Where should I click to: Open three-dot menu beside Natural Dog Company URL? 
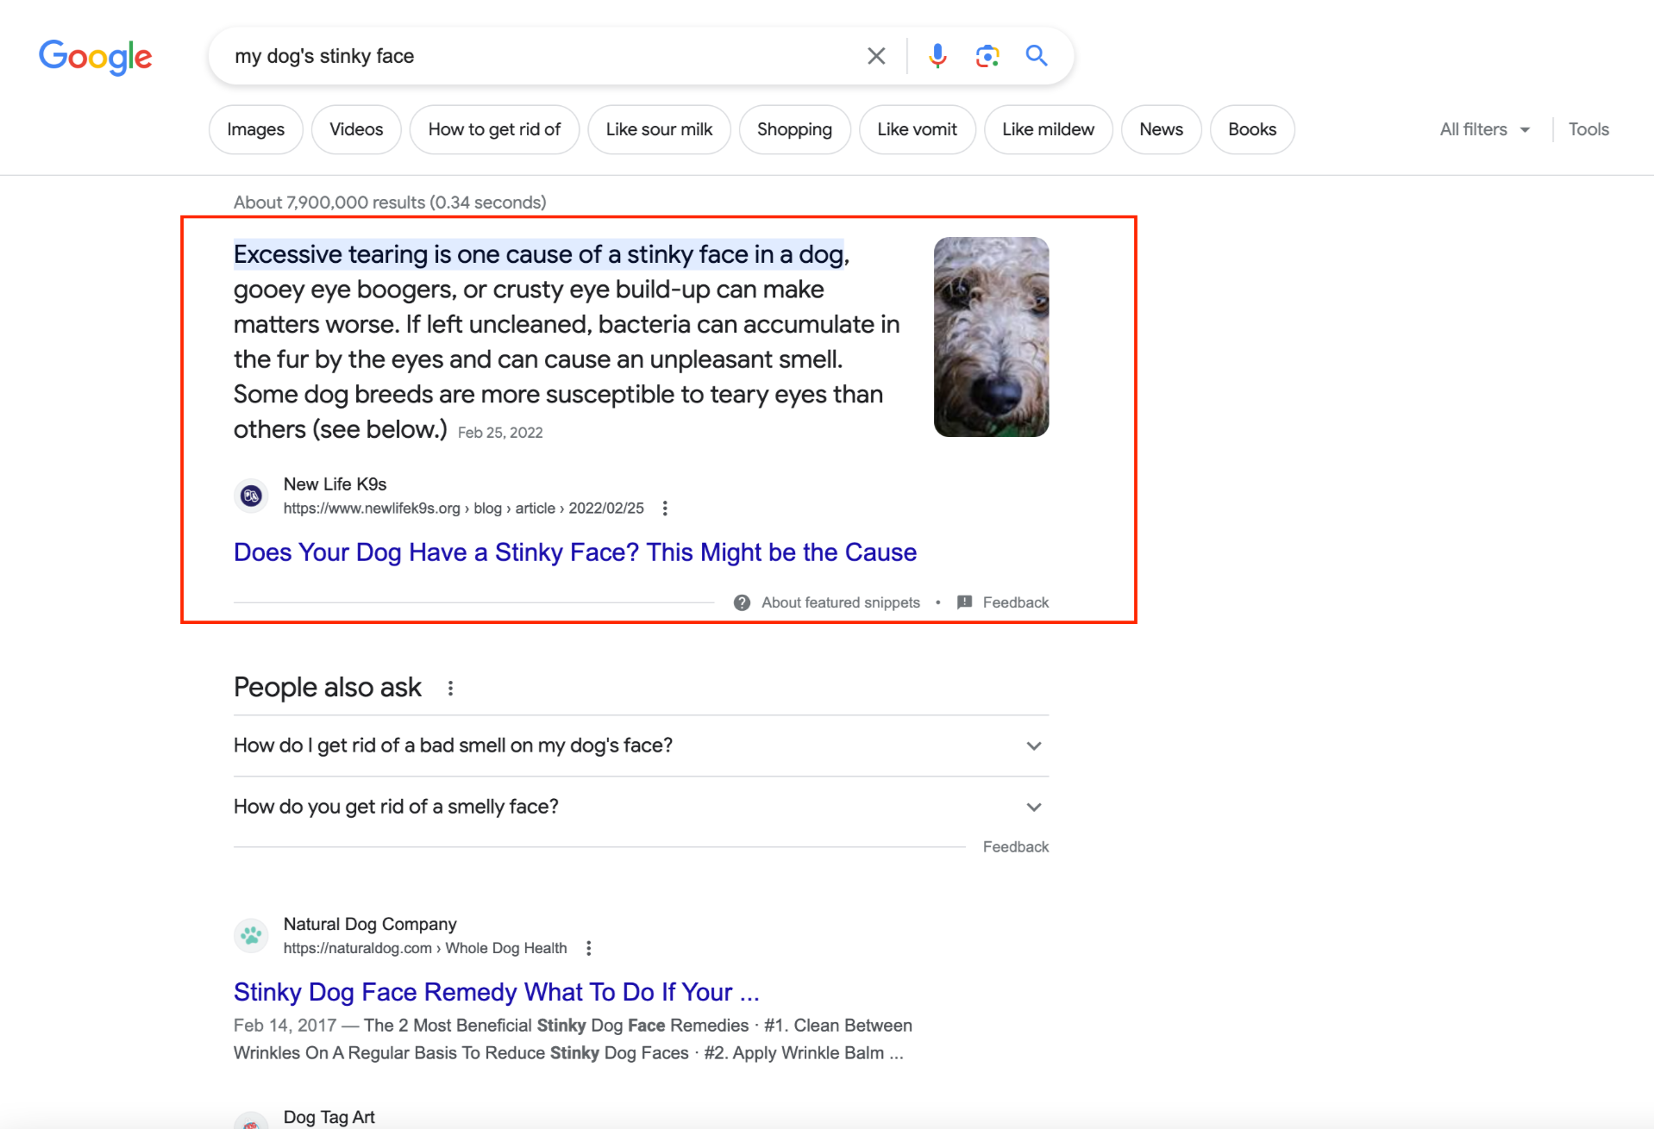pyautogui.click(x=589, y=948)
